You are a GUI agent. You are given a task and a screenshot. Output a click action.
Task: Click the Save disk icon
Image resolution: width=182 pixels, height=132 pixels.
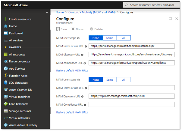click(x=58, y=29)
